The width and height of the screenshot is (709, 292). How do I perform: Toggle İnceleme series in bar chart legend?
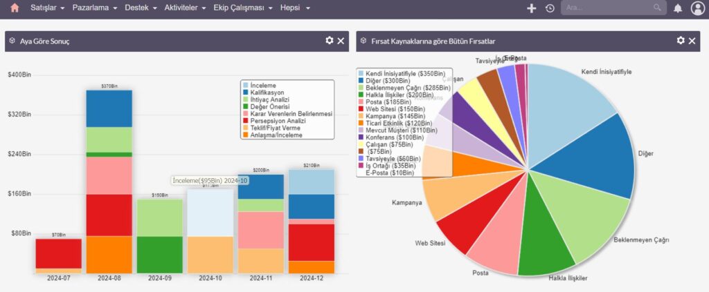click(x=259, y=85)
